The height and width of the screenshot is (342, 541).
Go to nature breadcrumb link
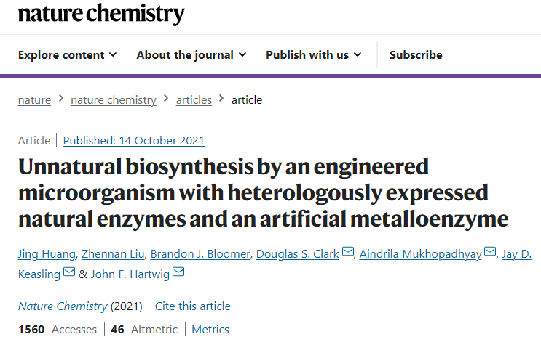pyautogui.click(x=34, y=100)
